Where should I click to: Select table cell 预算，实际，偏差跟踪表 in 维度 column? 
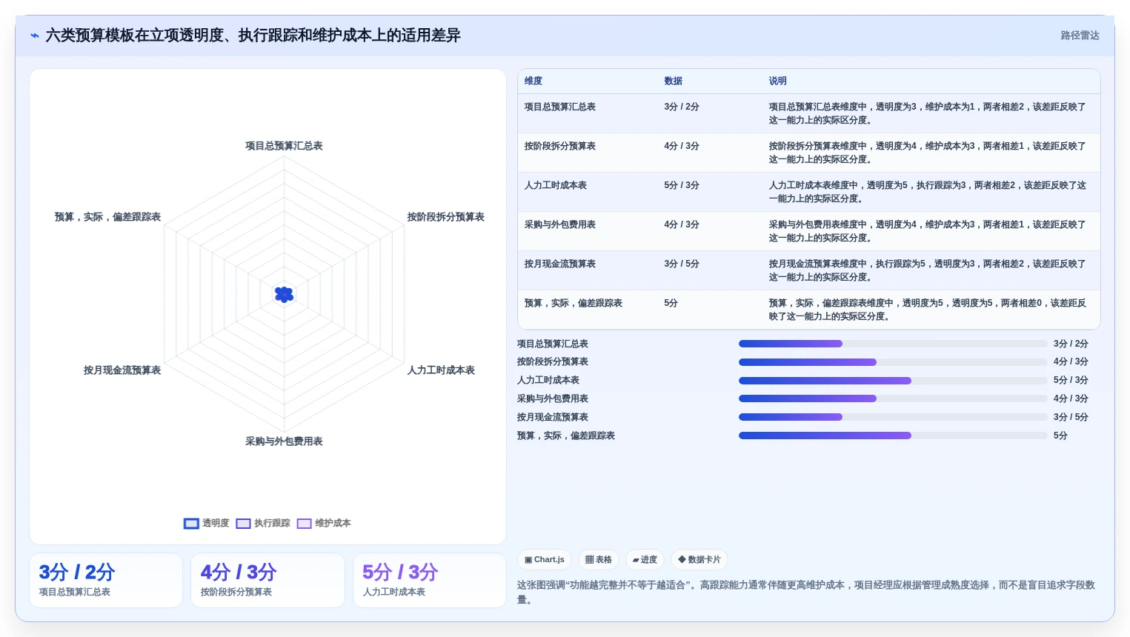click(573, 303)
